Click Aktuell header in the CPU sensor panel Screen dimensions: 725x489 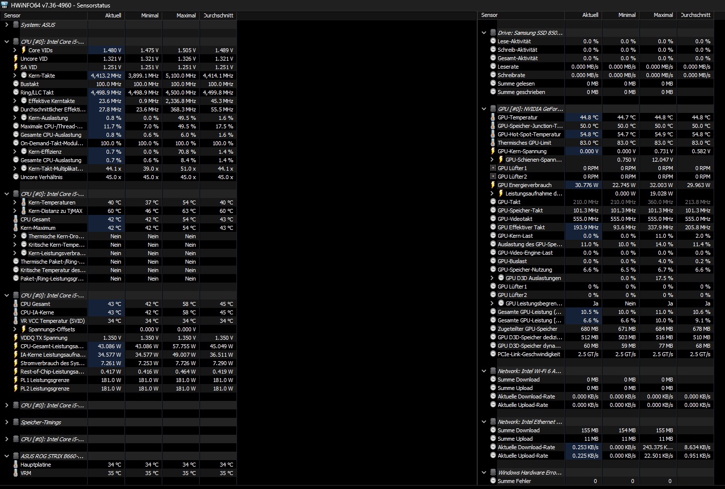coord(106,15)
